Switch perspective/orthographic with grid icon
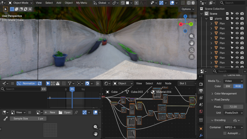 click(x=191, y=57)
